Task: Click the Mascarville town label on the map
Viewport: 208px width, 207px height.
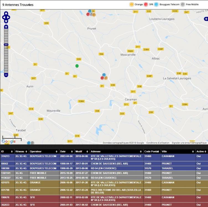Action: (128, 55)
